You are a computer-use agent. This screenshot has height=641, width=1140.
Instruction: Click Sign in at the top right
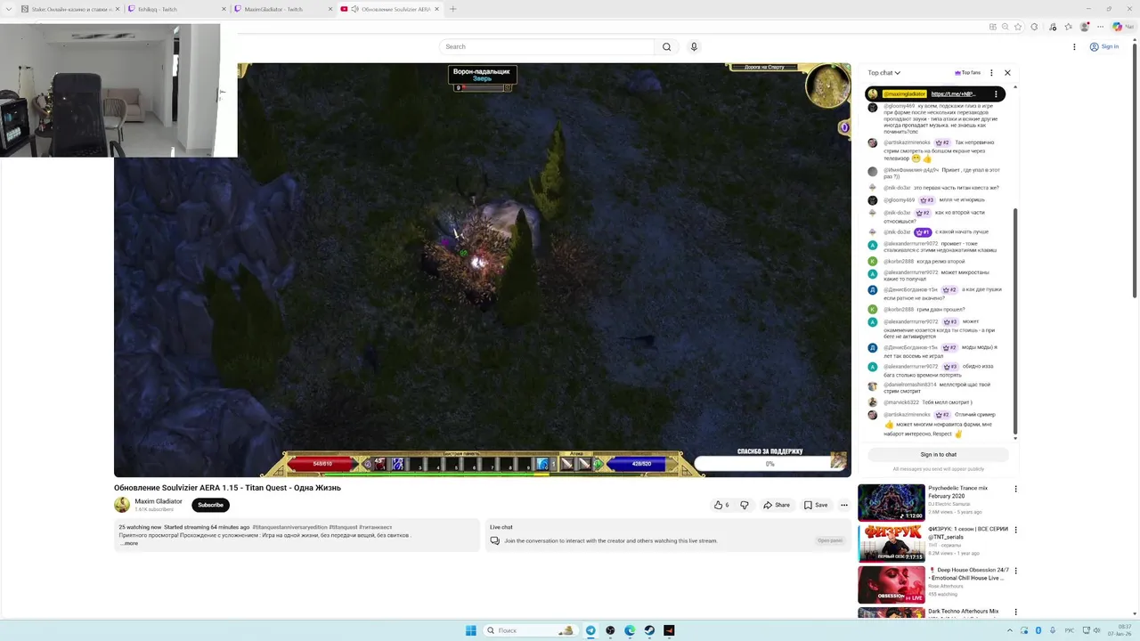pos(1104,46)
